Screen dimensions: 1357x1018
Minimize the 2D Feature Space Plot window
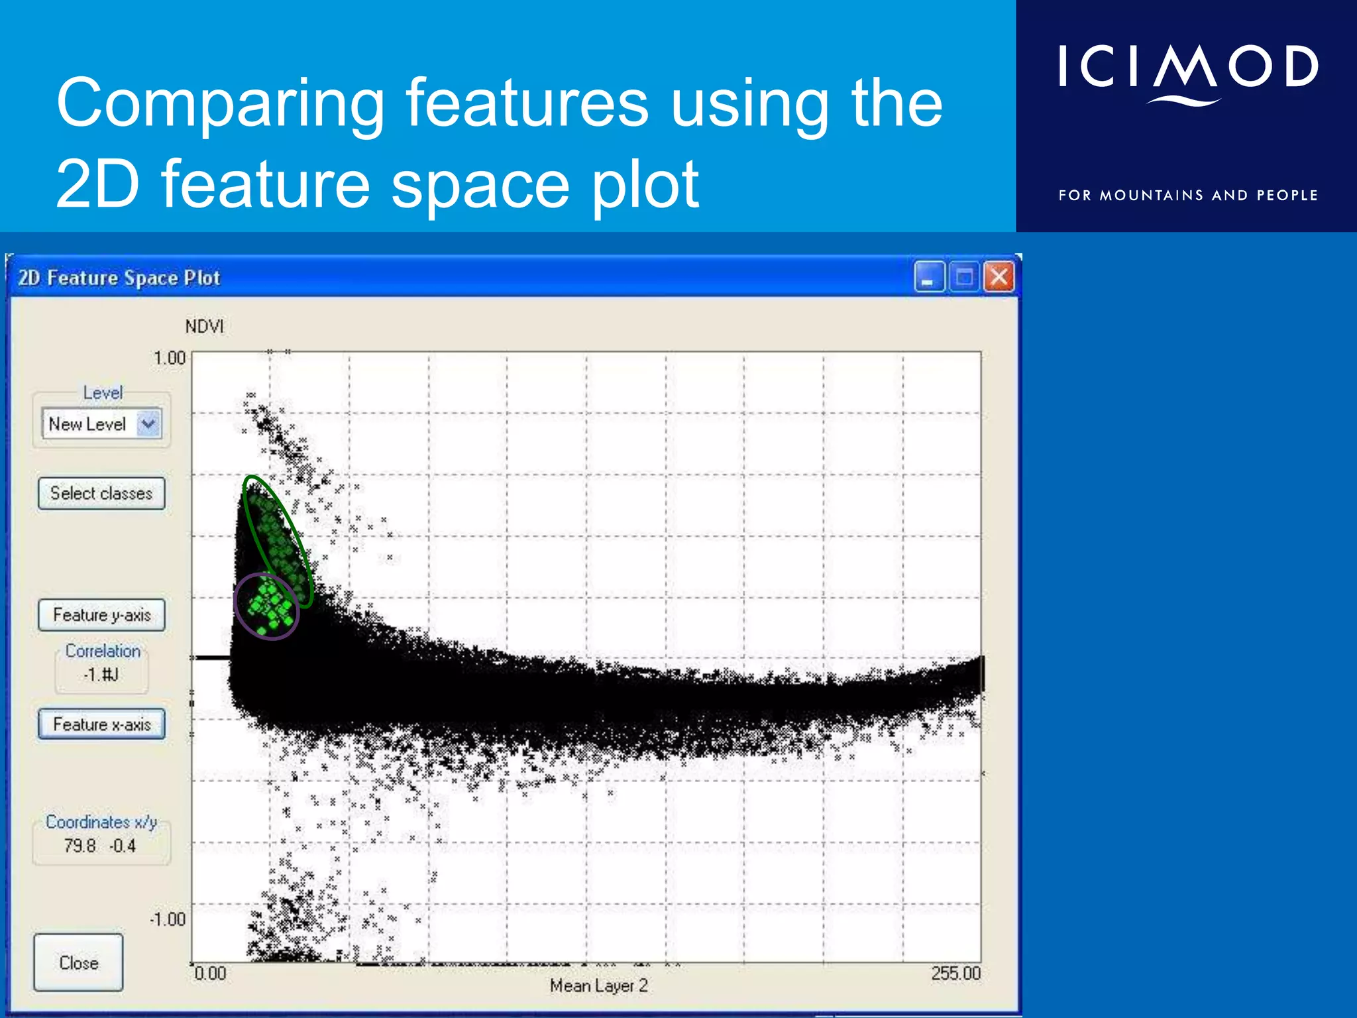click(x=929, y=277)
